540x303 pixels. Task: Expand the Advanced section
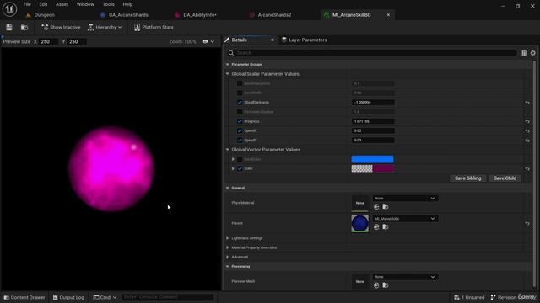[227, 257]
